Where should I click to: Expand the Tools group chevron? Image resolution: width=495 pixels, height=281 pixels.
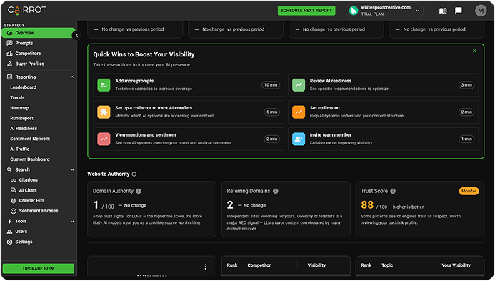click(x=72, y=221)
